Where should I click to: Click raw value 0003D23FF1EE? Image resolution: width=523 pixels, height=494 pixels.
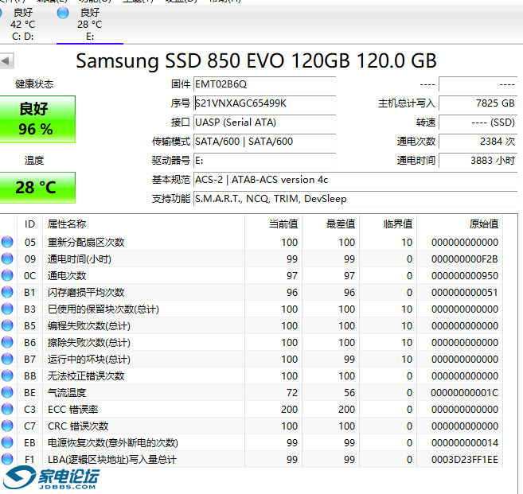pyautogui.click(x=465, y=459)
